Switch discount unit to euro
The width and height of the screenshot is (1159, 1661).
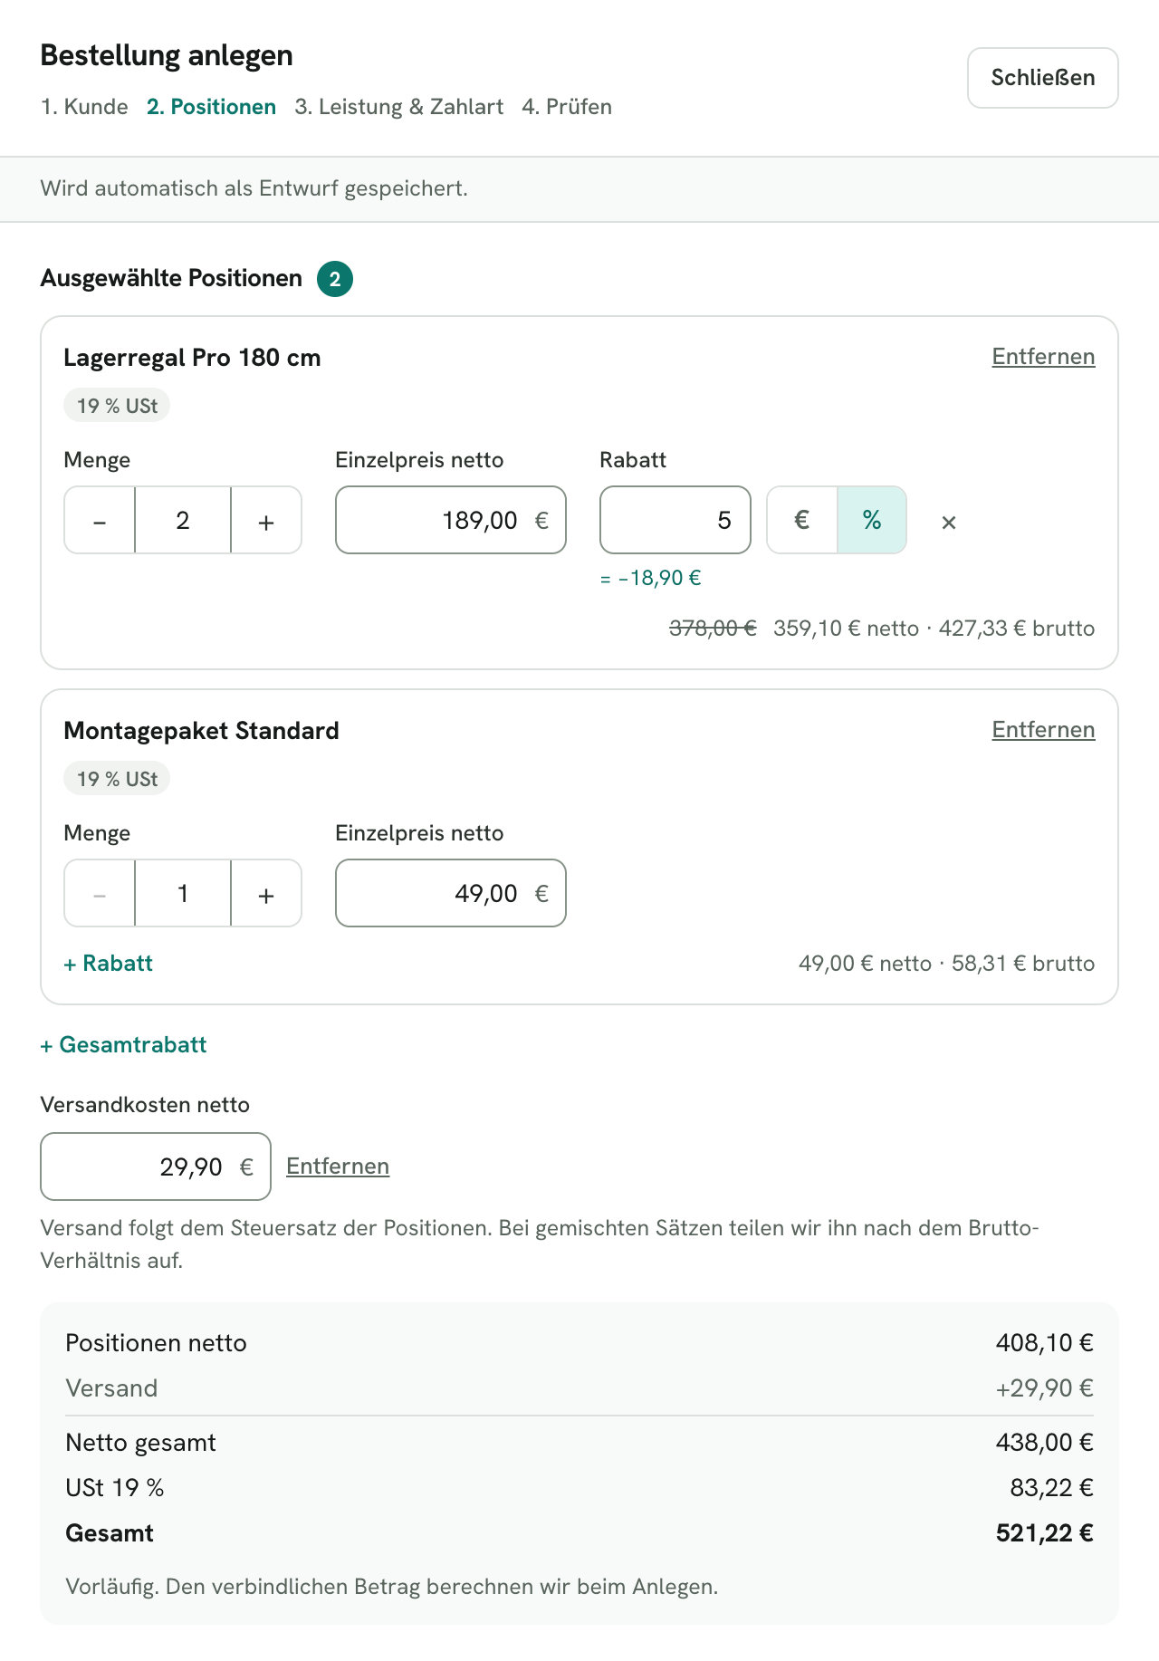(801, 520)
